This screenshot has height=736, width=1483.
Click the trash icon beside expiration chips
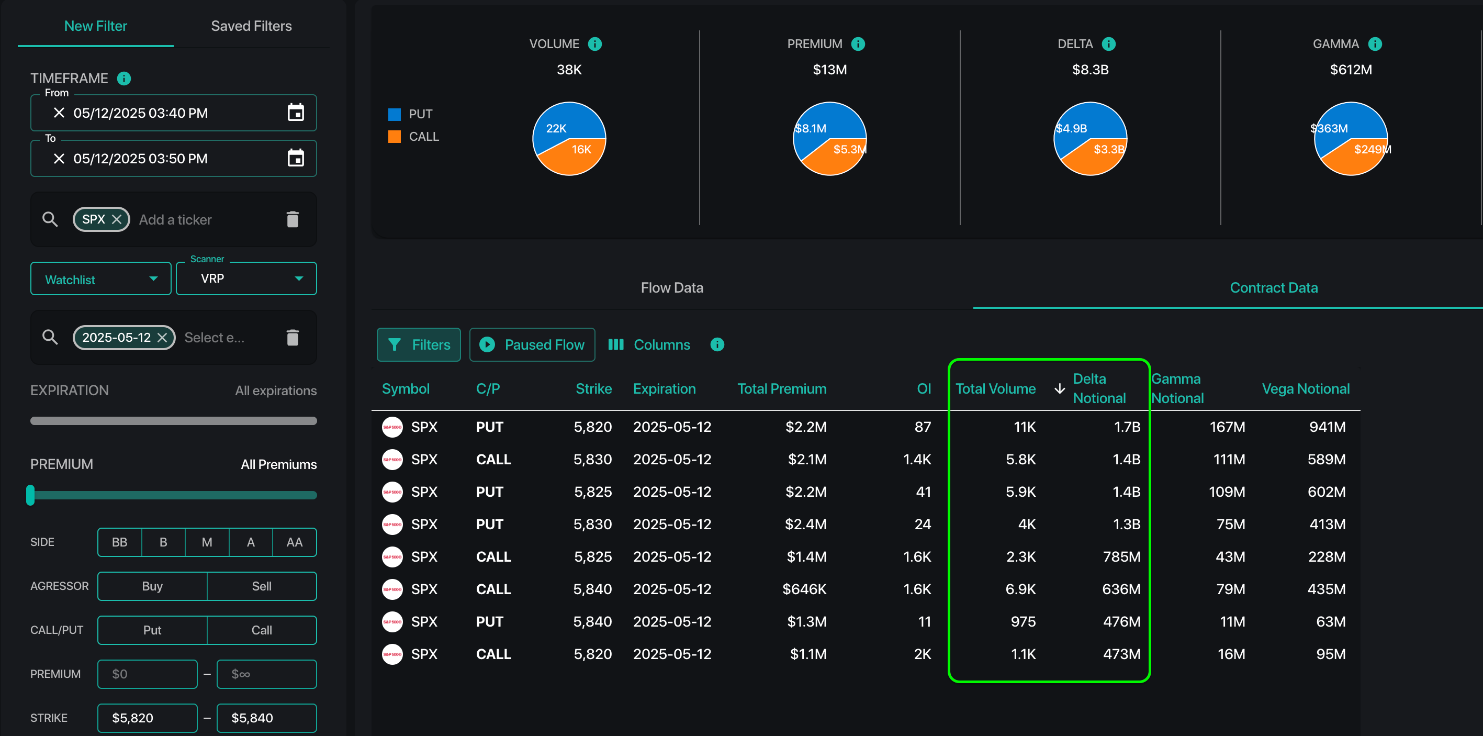(293, 338)
